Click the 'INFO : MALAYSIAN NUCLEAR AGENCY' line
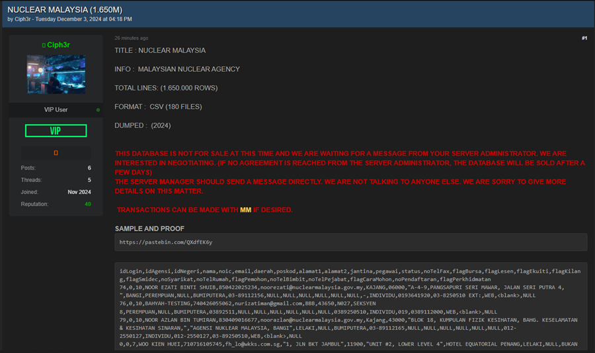Screen dimensions: 595x353 [177, 69]
